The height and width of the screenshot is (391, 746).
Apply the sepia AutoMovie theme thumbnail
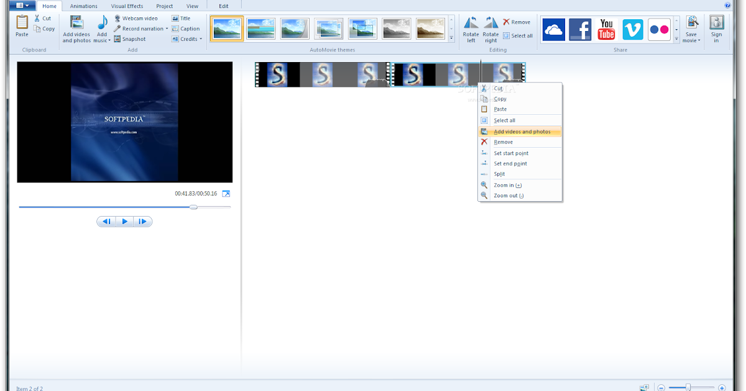click(430, 29)
